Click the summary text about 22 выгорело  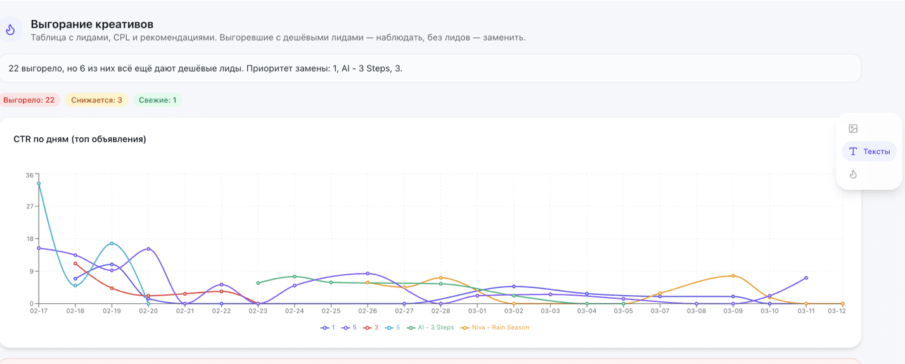(205, 68)
